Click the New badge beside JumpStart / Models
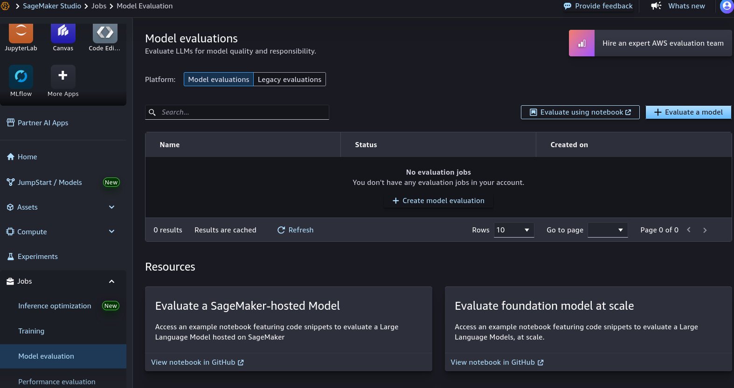The image size is (734, 388). [111, 183]
